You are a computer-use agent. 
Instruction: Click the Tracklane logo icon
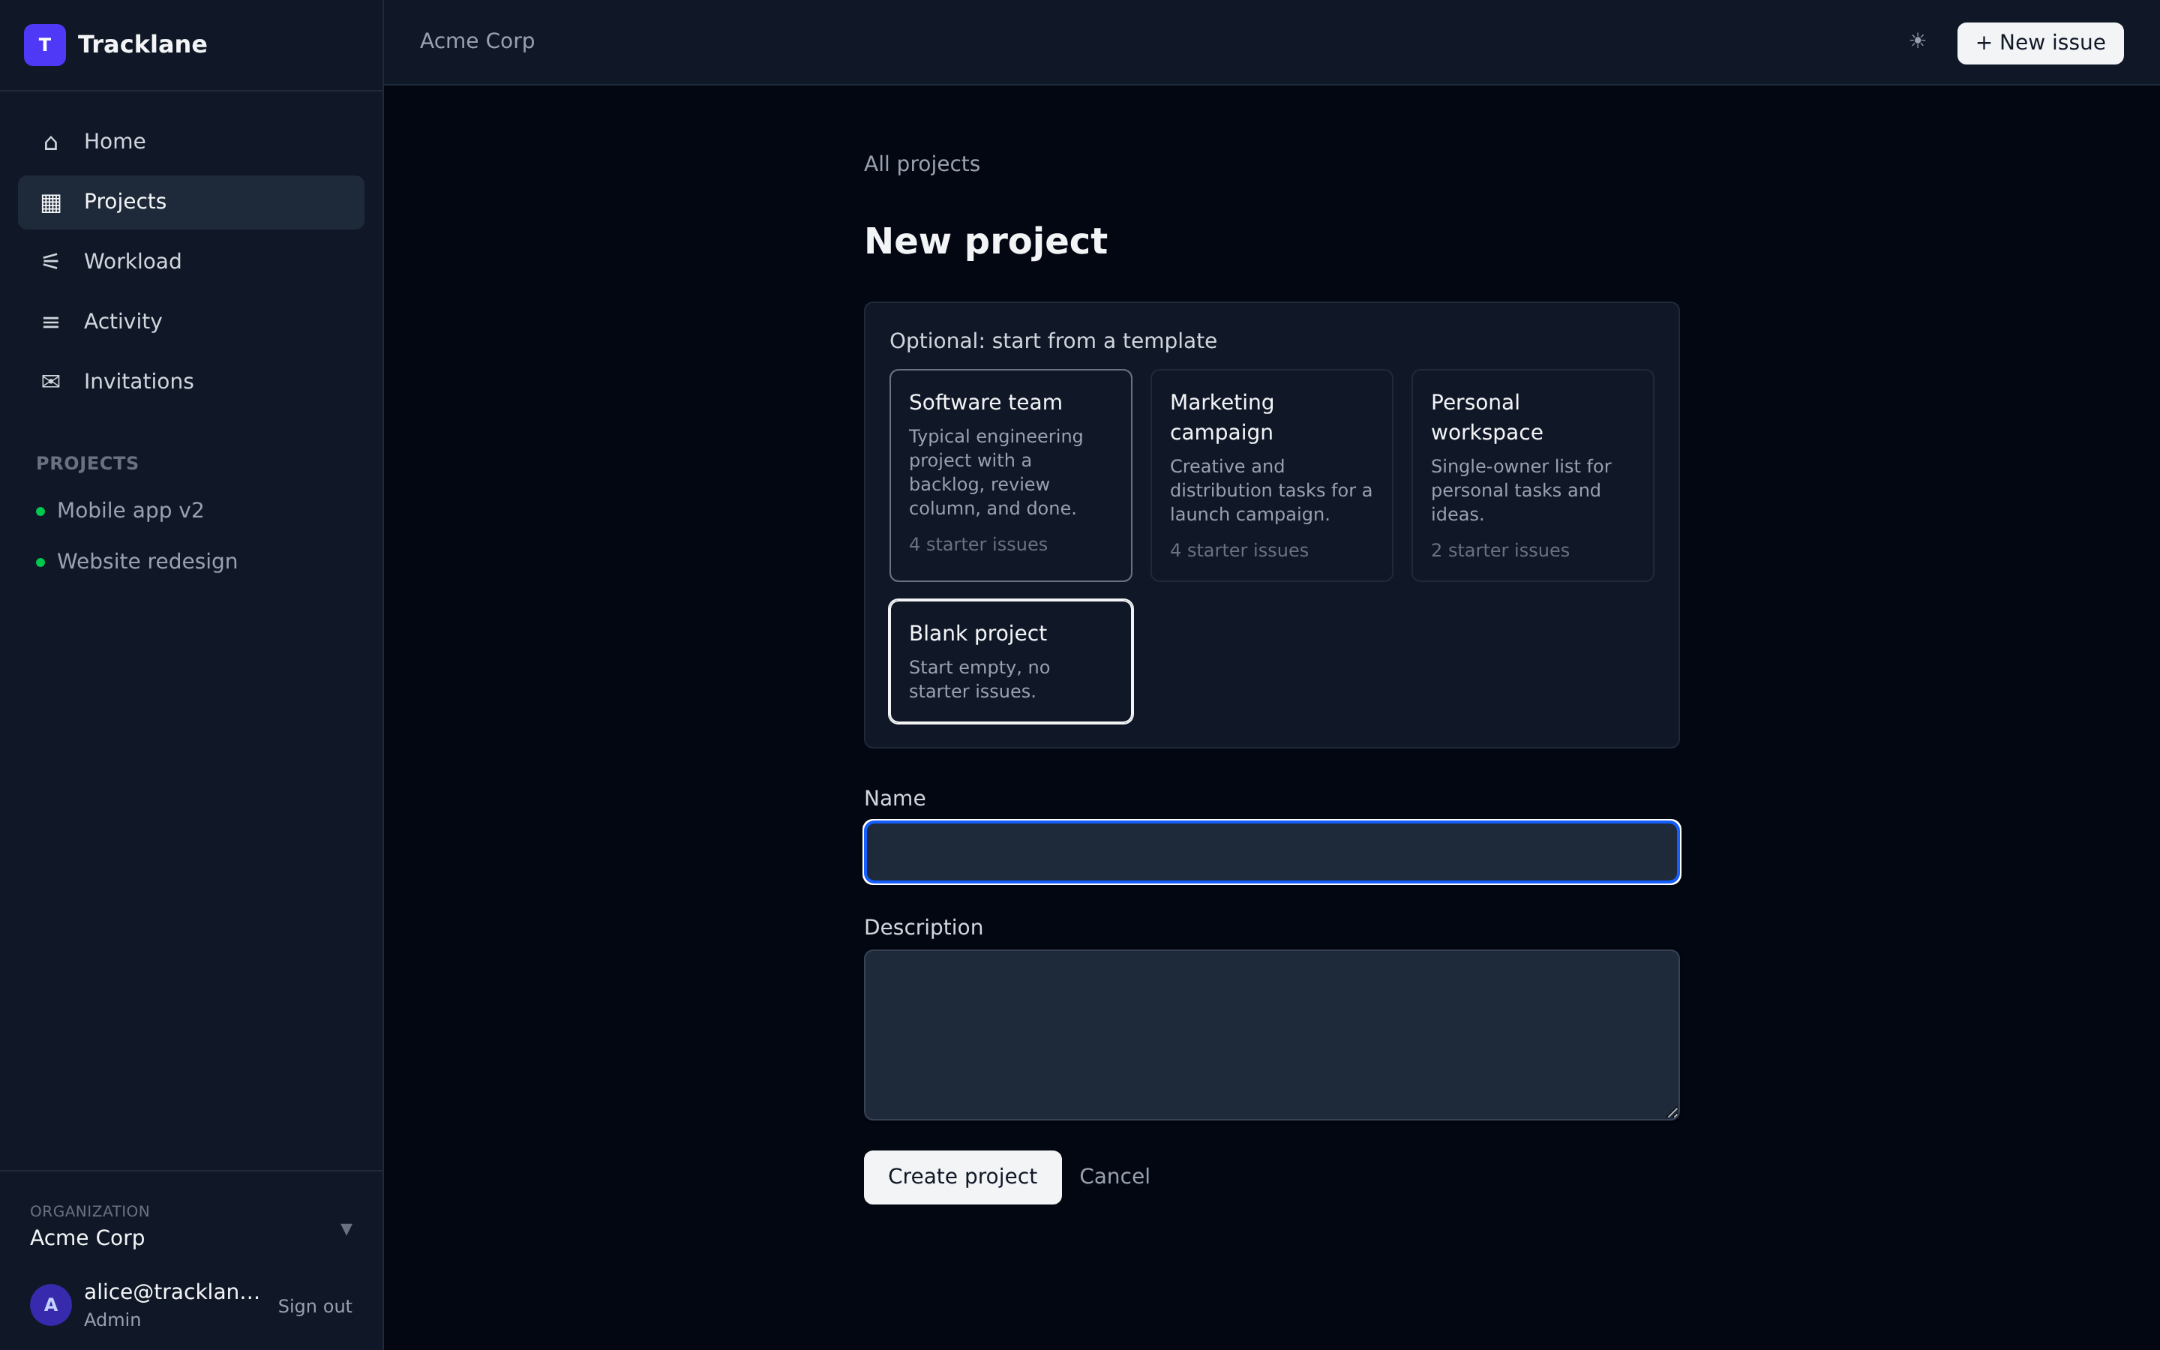coord(45,45)
